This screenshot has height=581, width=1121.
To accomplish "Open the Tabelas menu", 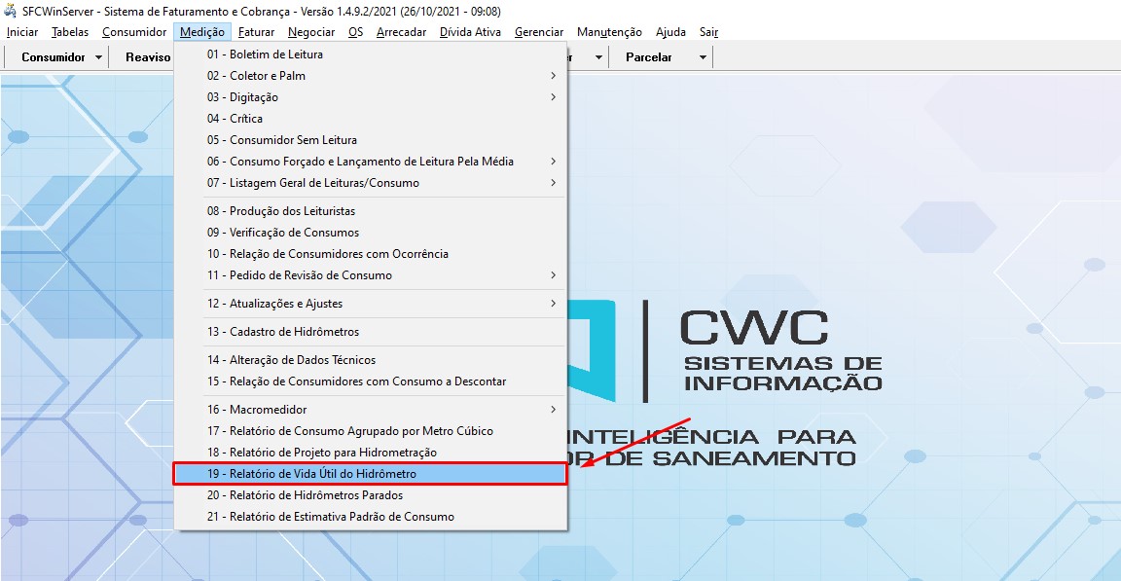I will [70, 32].
